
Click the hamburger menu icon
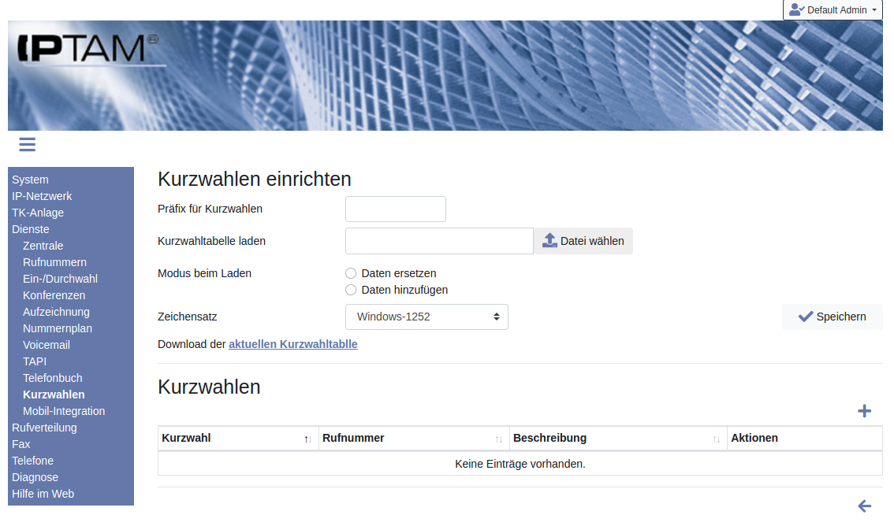click(28, 144)
